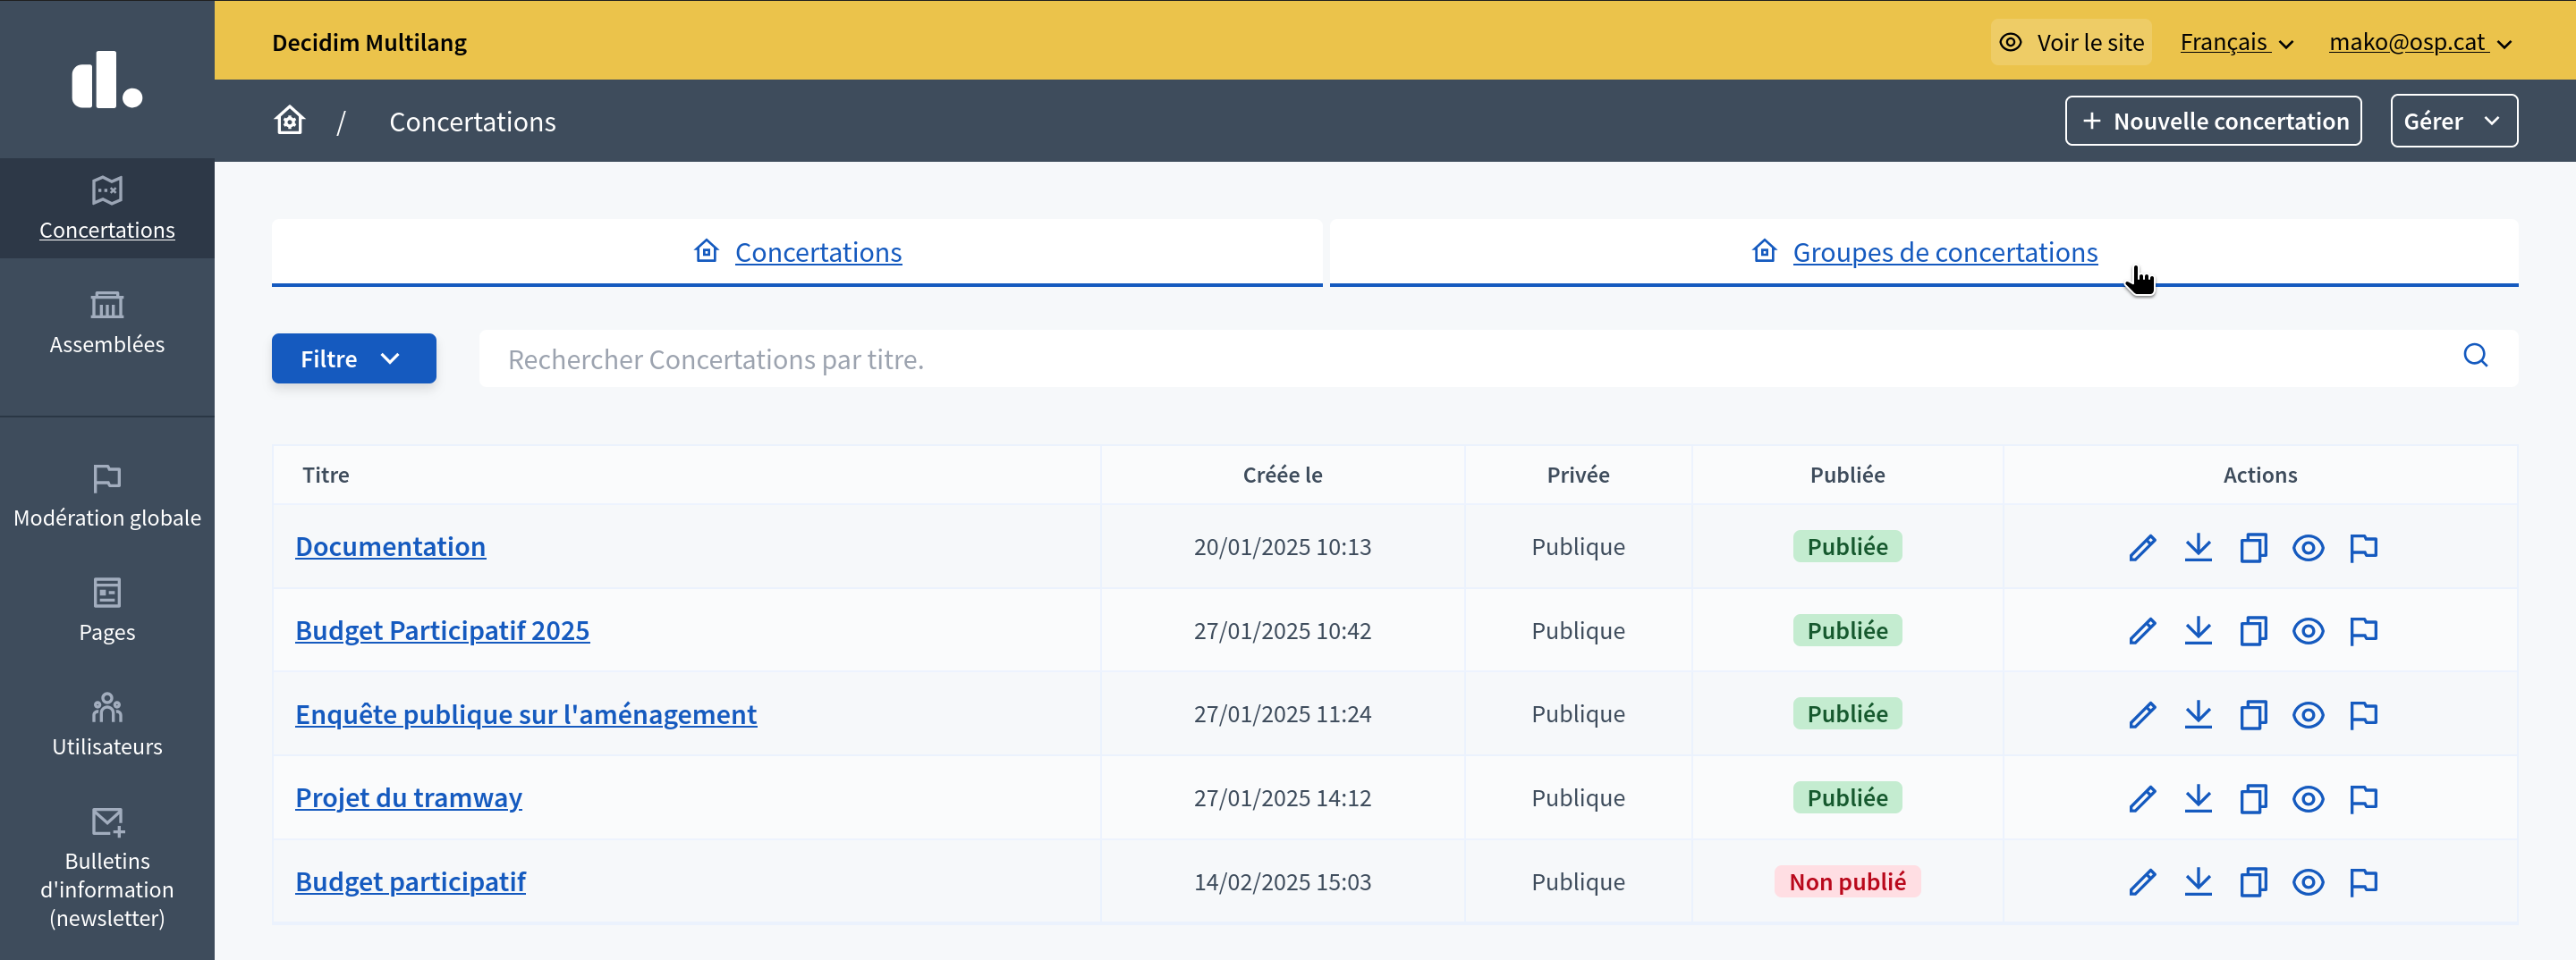
Task: Open moderation flag for Enquête publique row
Action: click(2363, 715)
